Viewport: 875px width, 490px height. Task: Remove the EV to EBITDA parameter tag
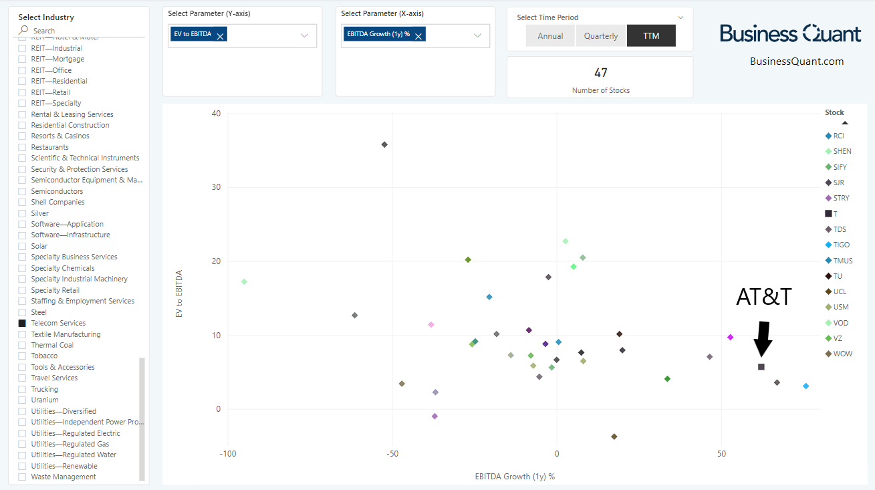(220, 37)
